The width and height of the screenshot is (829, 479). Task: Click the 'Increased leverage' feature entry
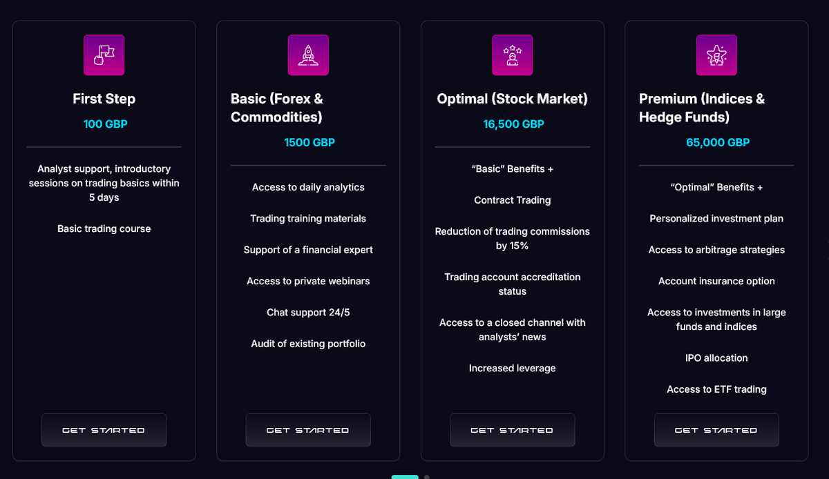click(x=512, y=368)
